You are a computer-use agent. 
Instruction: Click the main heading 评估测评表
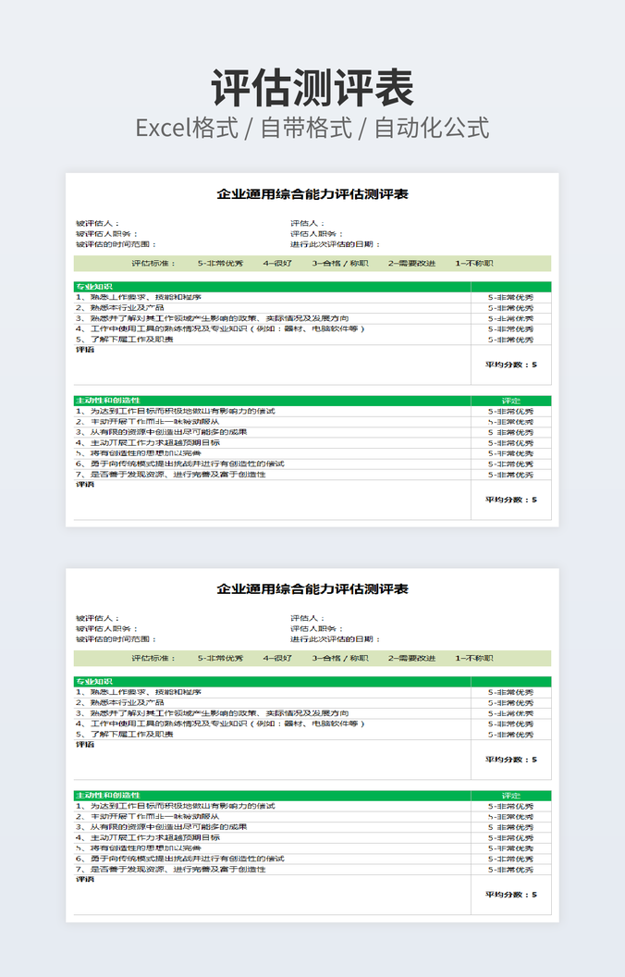pyautogui.click(x=312, y=89)
